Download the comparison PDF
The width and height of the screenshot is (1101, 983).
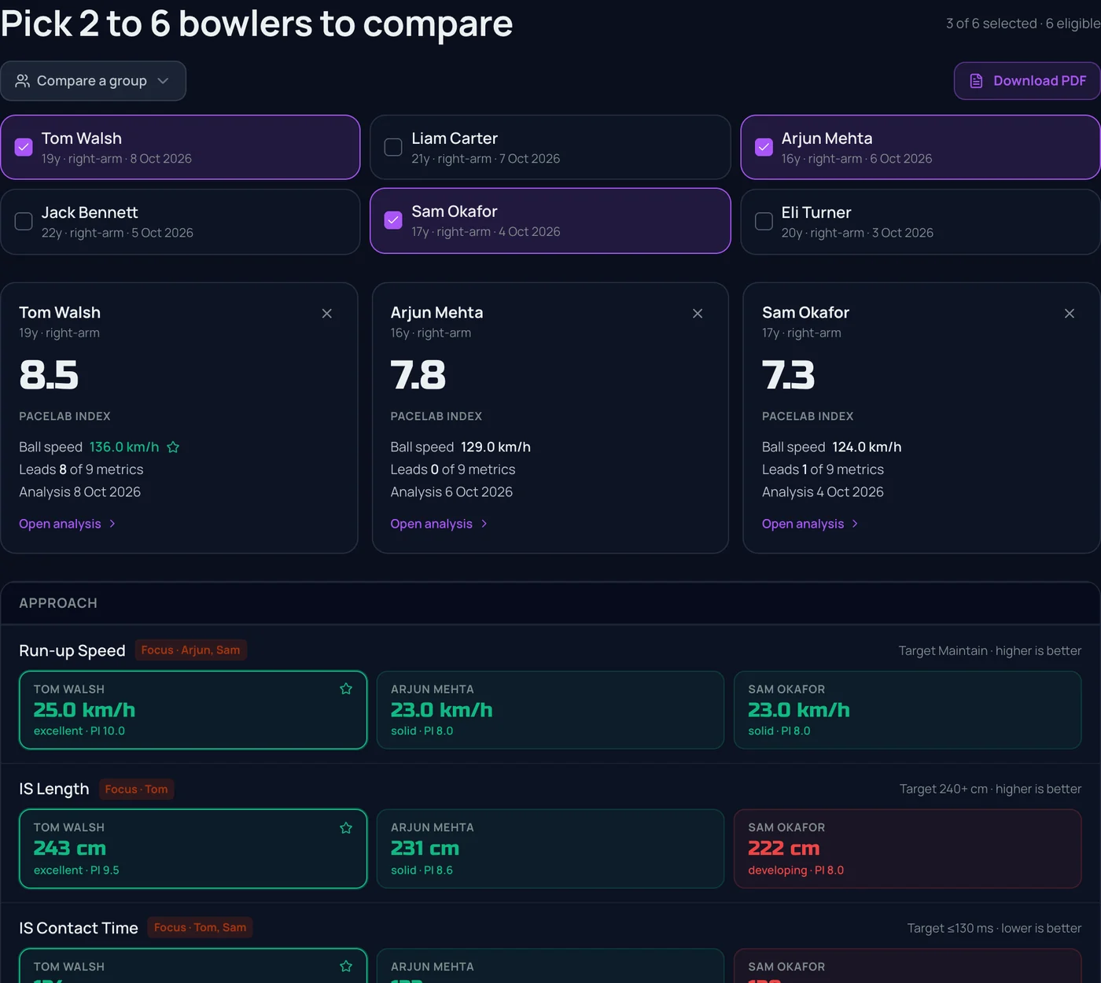coord(1027,81)
